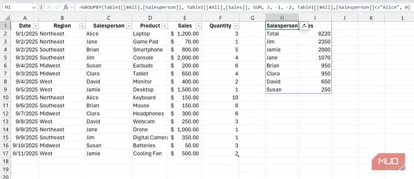Select the Console product cell
414x179 pixels.
click(x=150, y=58)
